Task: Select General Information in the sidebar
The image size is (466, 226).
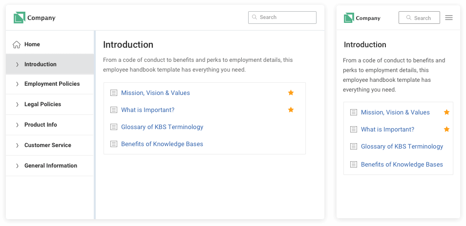Action: (x=50, y=166)
